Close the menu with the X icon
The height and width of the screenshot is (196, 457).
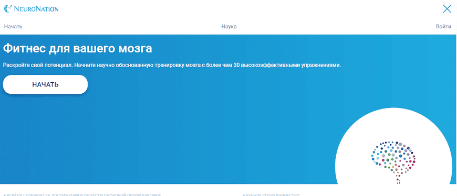pyautogui.click(x=447, y=9)
